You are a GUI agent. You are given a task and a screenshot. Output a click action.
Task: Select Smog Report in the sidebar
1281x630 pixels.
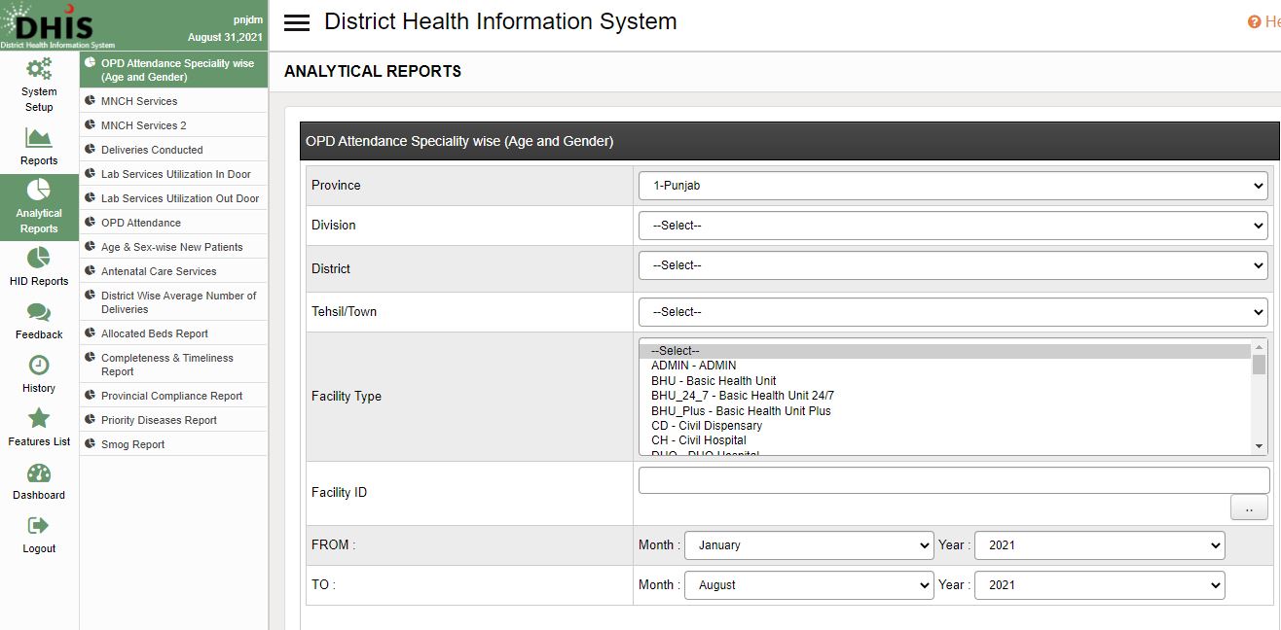[x=132, y=444]
